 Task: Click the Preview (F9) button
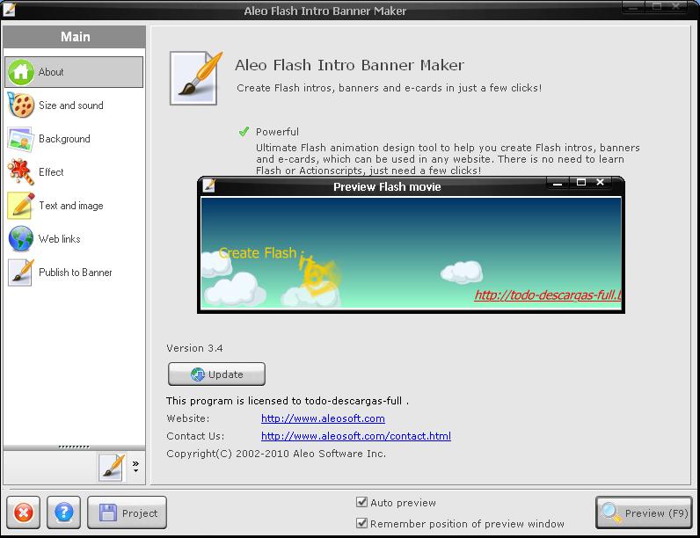pyautogui.click(x=644, y=513)
